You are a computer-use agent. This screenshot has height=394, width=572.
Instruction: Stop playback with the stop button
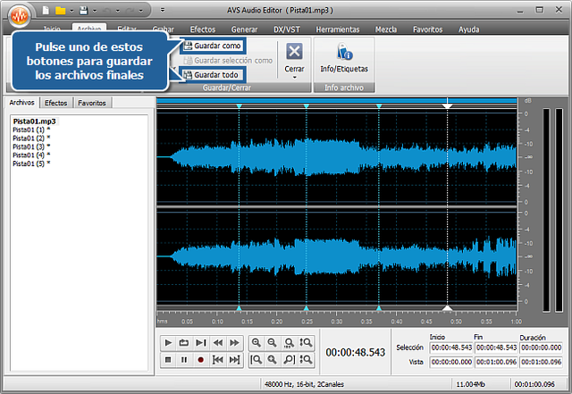click(168, 360)
